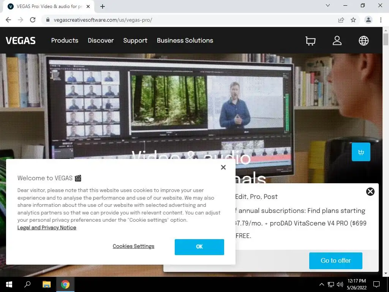The height and width of the screenshot is (292, 389).
Task: Open Windows taskbar search
Action: 27,284
